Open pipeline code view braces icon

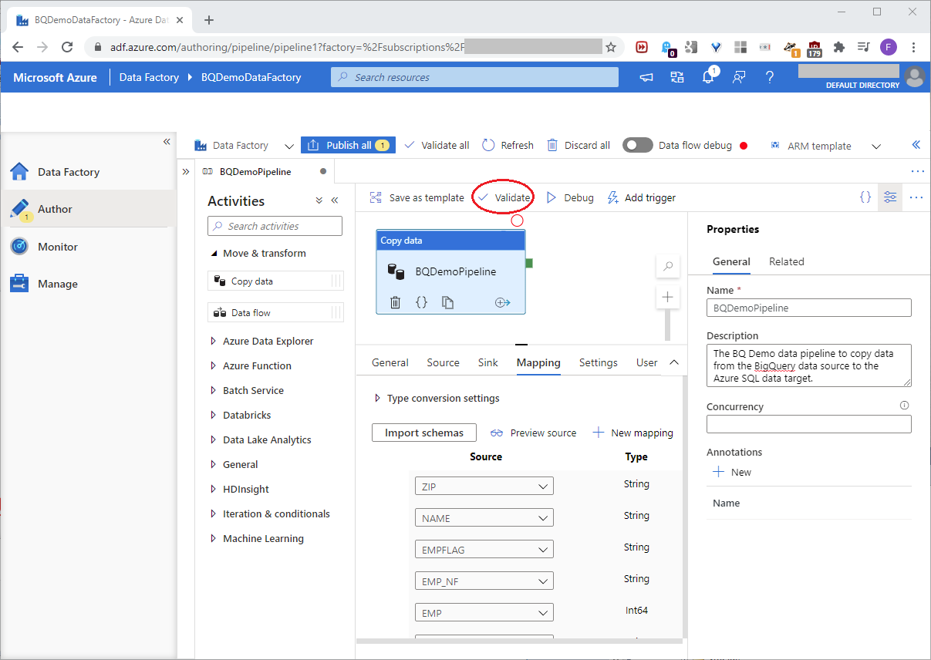[865, 197]
